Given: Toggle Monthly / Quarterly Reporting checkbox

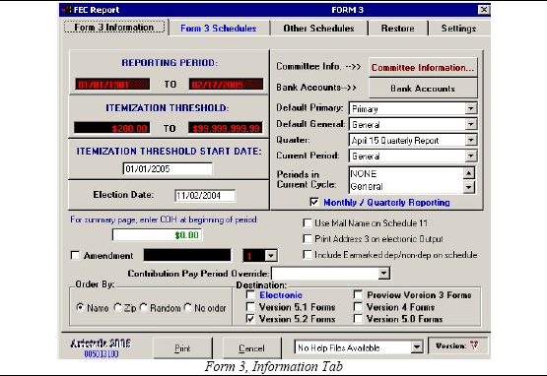Looking at the screenshot, I should click(314, 202).
